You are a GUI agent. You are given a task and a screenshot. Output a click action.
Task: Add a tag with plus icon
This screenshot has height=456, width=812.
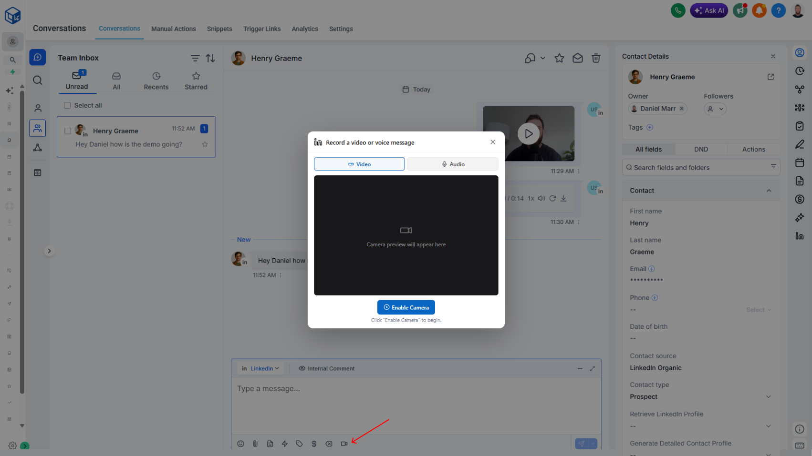[649, 127]
